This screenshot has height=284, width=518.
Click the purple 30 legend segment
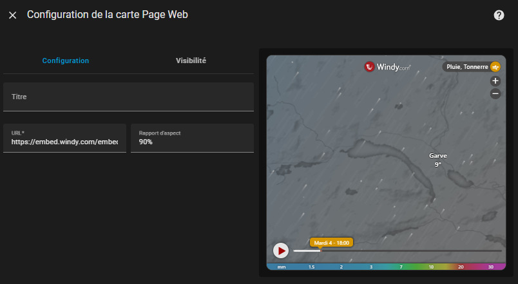coord(491,267)
